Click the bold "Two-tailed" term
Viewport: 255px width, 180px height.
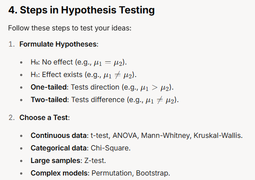tap(49, 99)
